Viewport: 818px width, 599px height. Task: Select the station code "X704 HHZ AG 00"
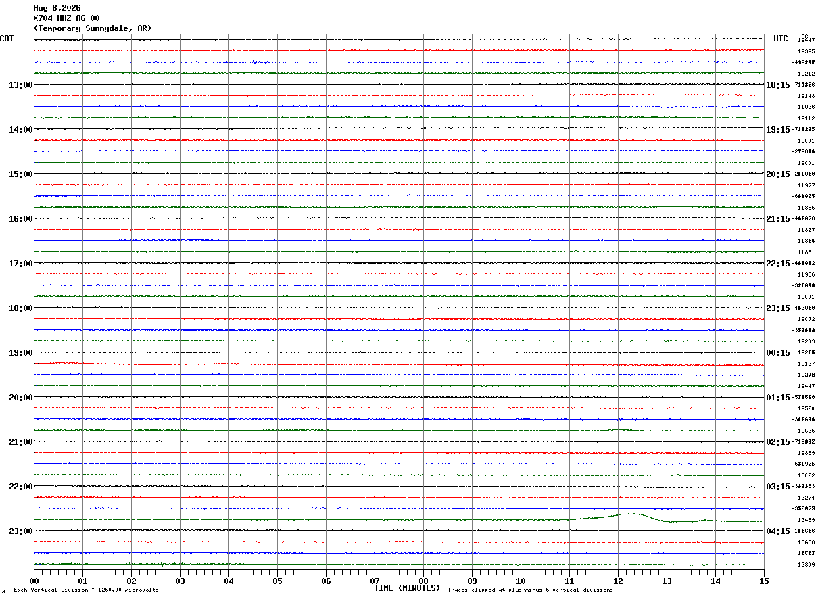click(67, 18)
